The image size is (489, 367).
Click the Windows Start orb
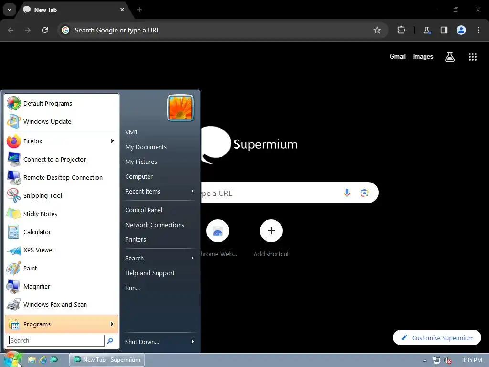12,359
